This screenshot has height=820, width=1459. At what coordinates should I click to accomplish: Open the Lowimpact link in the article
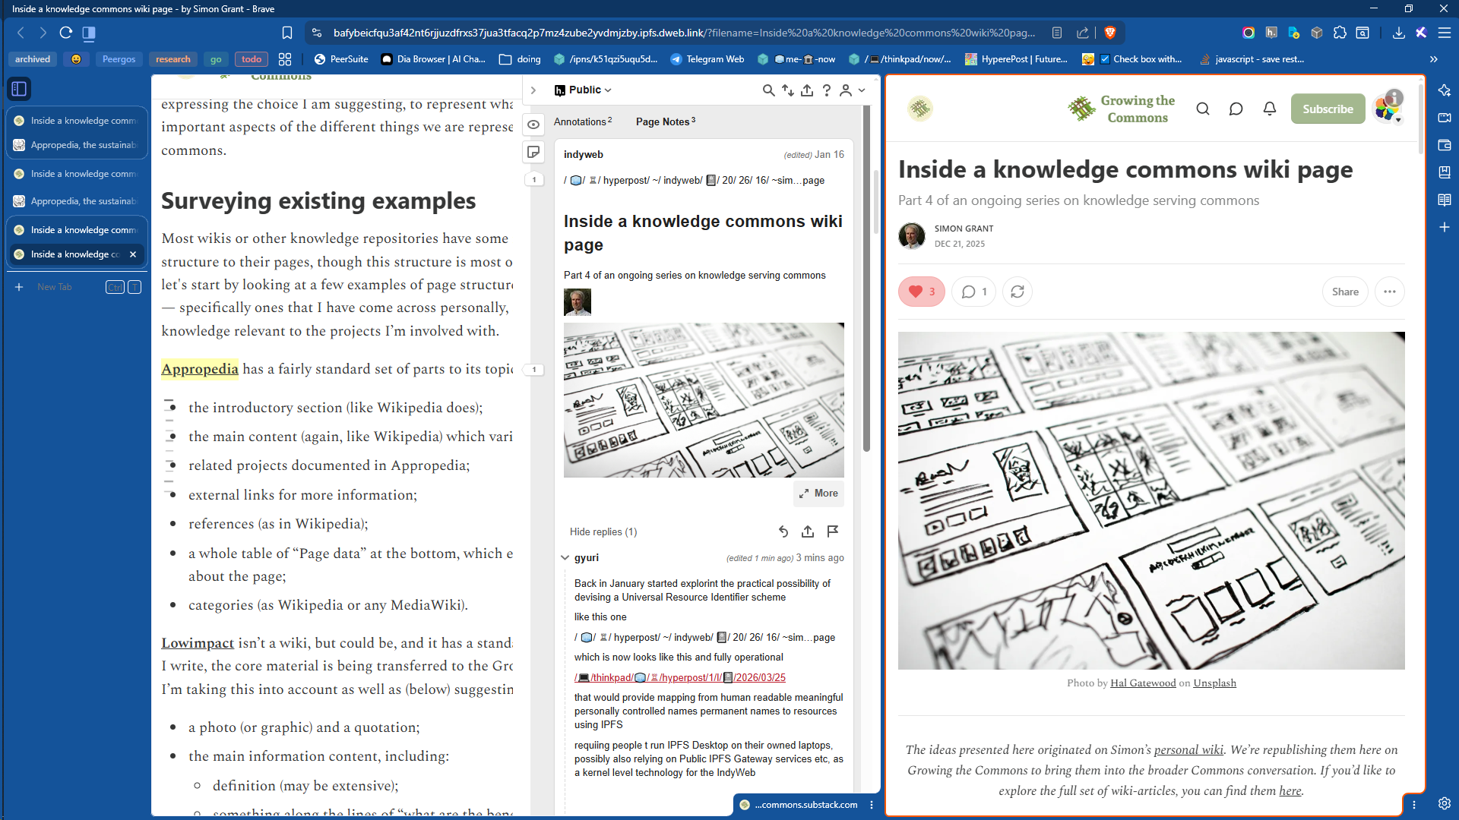(198, 643)
